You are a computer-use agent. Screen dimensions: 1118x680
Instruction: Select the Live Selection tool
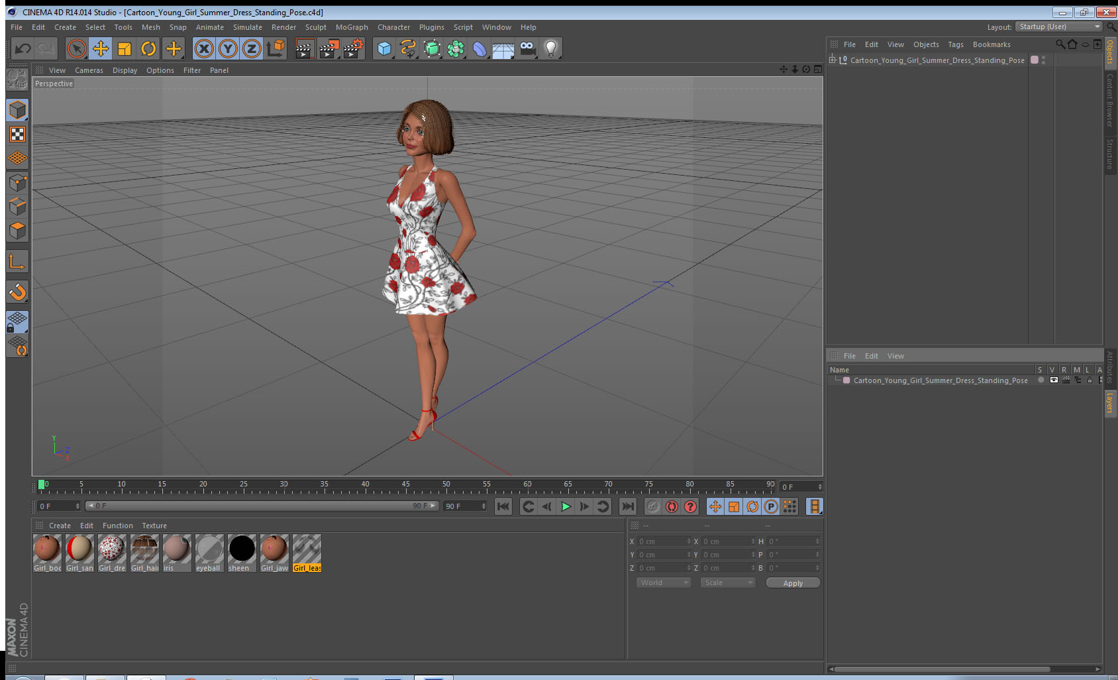77,48
